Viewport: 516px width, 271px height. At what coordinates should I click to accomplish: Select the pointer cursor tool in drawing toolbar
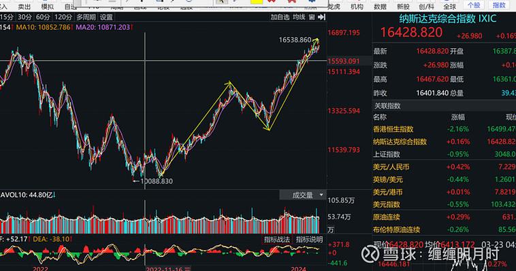tap(221, 2)
